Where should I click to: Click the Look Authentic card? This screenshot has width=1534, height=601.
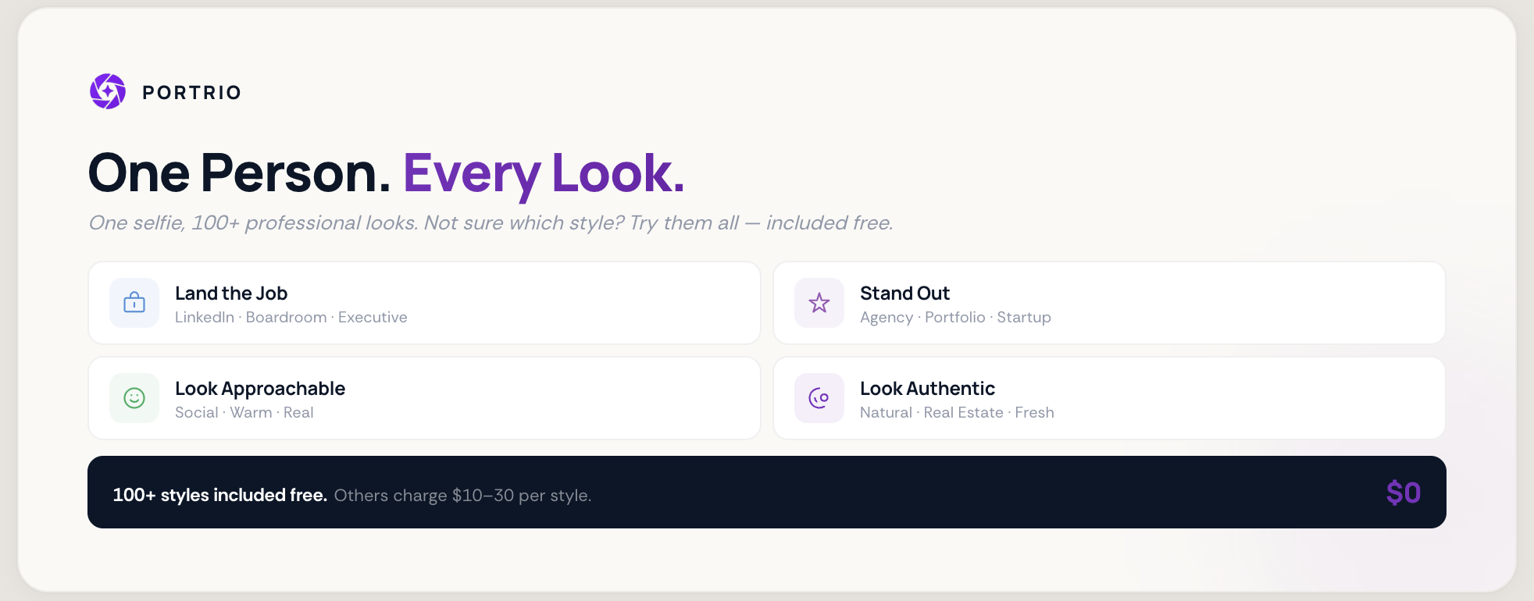1109,398
